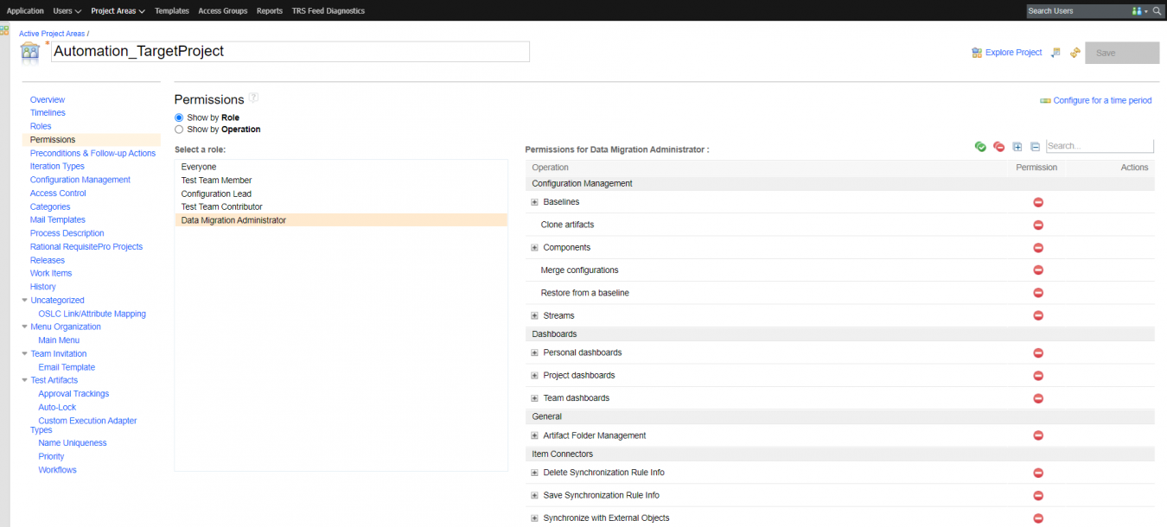Viewport: 1167px width, 527px height.
Task: Open the Explore Project link
Action: 1013,53
